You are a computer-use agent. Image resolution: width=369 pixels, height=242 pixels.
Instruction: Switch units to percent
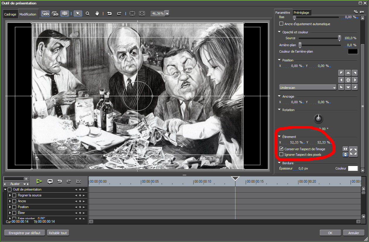tap(356, 12)
